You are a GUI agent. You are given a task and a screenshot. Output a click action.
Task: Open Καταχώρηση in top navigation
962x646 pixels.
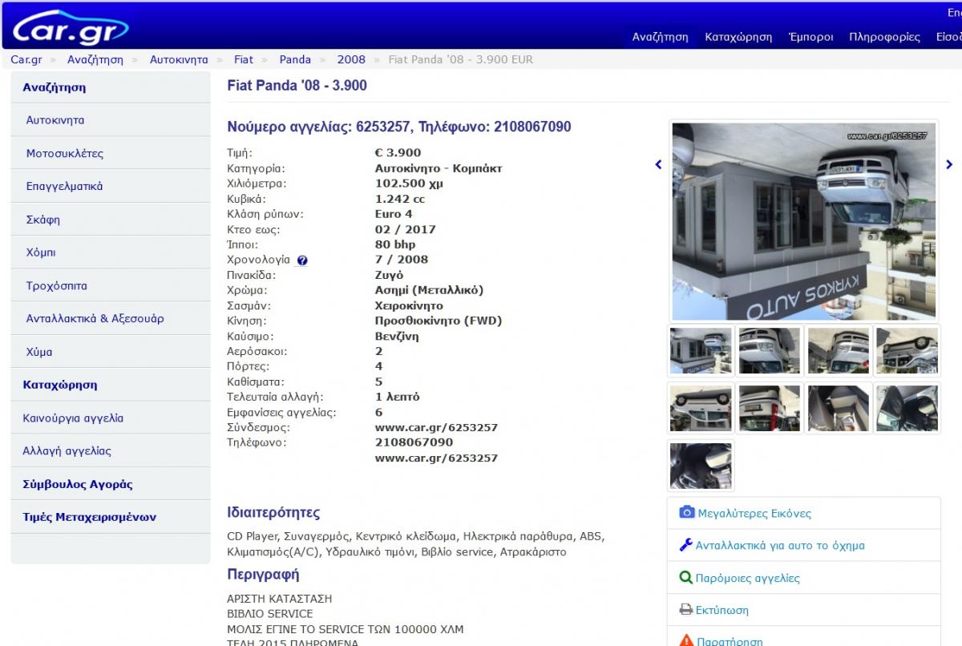(738, 37)
